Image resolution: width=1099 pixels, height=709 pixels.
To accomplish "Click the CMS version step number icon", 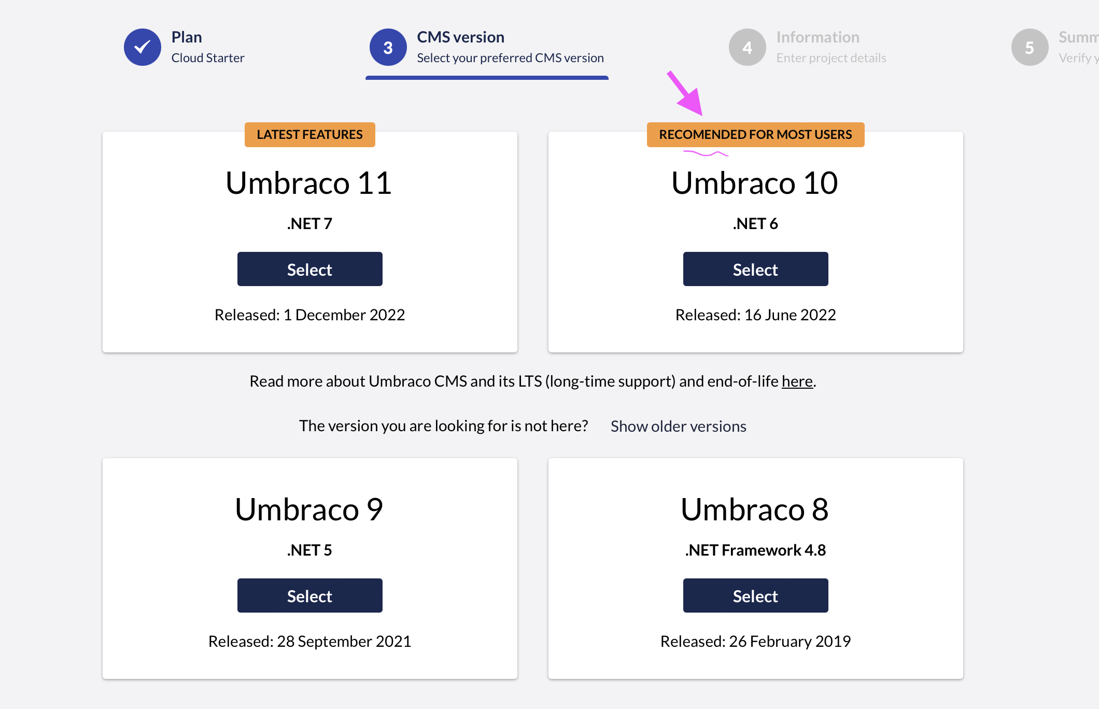I will 388,47.
